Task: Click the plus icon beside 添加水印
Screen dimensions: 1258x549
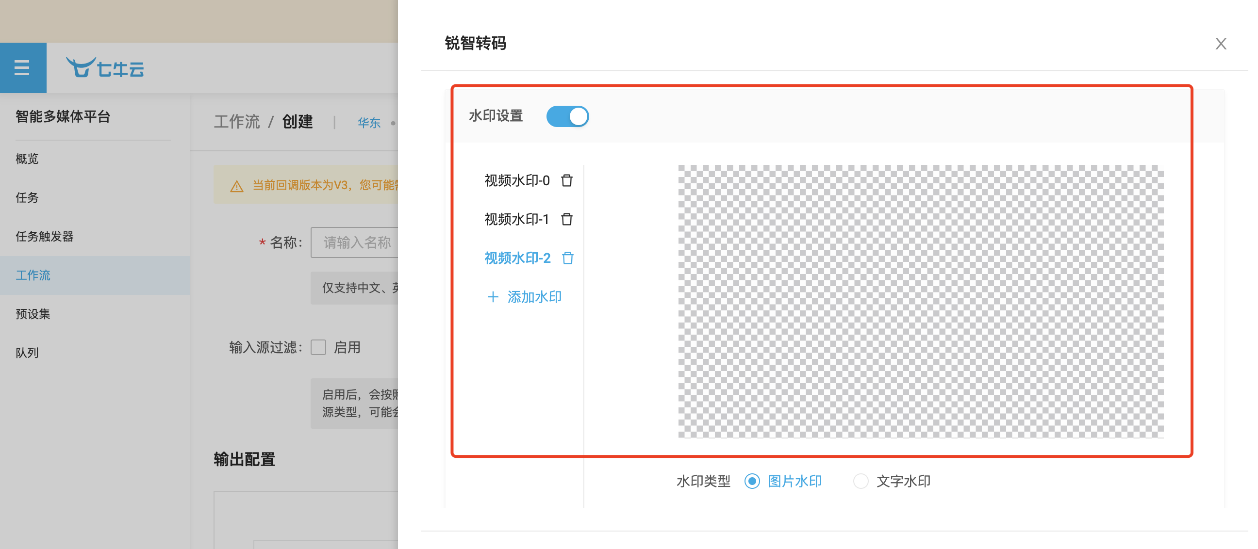Action: coord(493,297)
